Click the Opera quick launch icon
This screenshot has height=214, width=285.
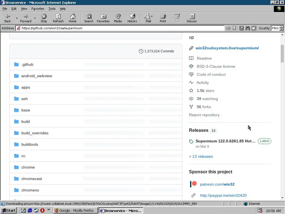43,211
